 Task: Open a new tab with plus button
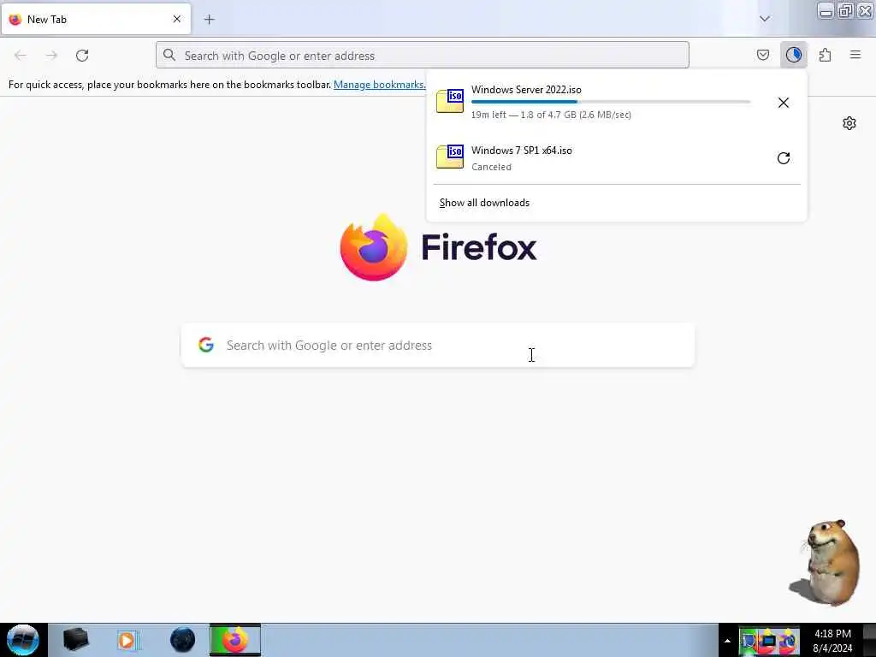pos(210,20)
